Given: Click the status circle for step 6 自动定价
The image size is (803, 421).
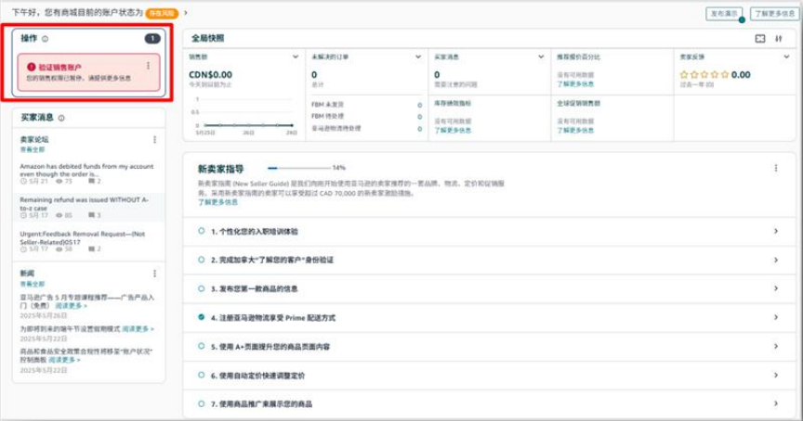Looking at the screenshot, I should click(201, 376).
